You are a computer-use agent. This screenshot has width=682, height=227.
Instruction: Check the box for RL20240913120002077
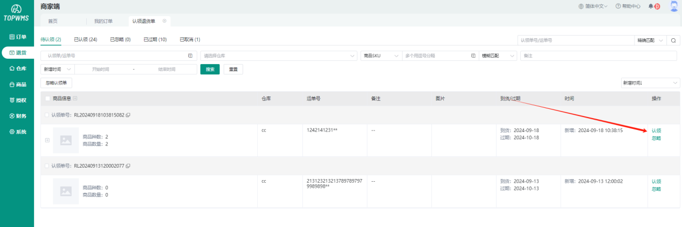click(47, 166)
